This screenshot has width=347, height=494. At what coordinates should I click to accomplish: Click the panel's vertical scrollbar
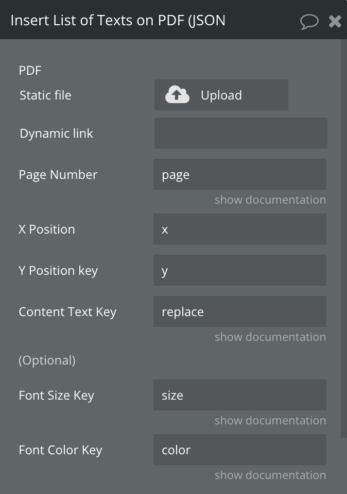click(x=343, y=237)
